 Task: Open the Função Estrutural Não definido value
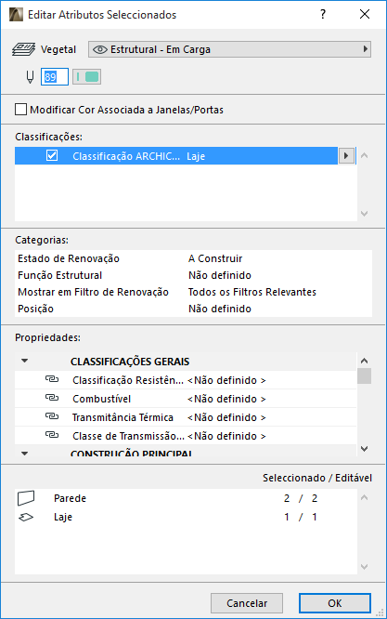(x=220, y=275)
